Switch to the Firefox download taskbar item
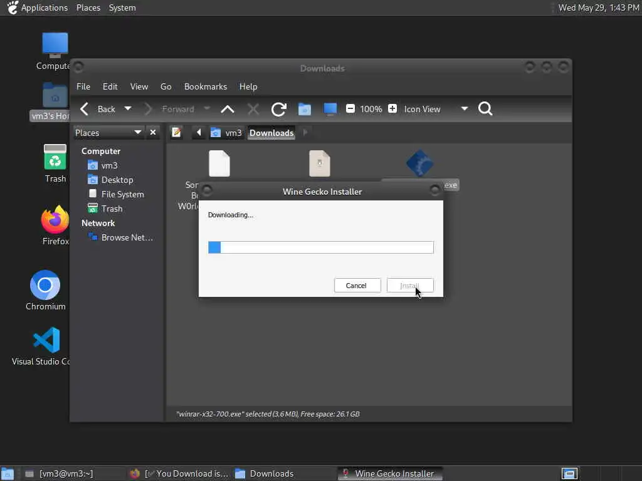The image size is (642, 481). click(179, 473)
